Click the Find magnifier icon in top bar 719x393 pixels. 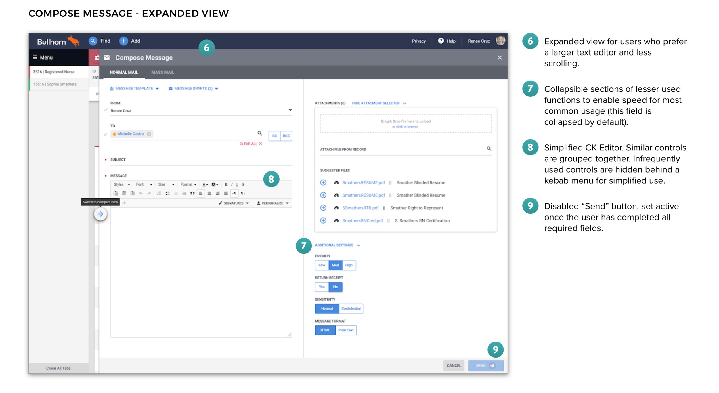point(93,41)
